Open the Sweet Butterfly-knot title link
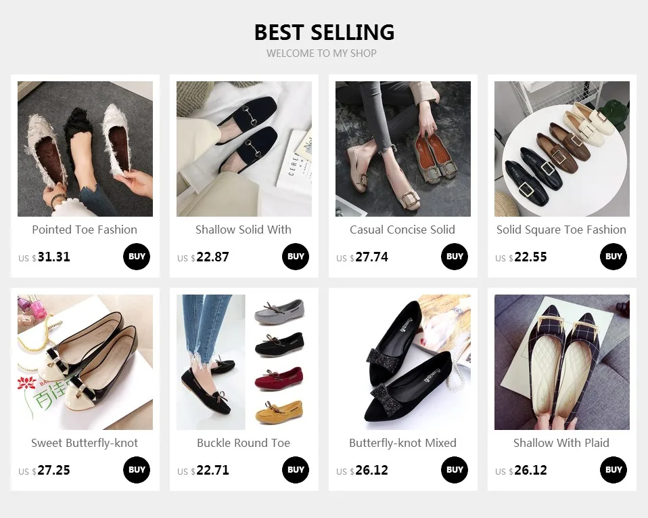Screen dimensions: 648x518 (x=85, y=443)
